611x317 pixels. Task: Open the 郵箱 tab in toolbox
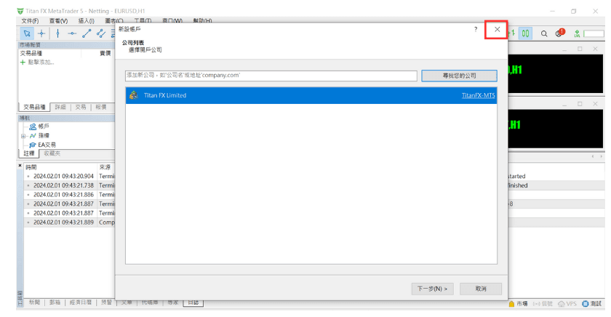55,302
